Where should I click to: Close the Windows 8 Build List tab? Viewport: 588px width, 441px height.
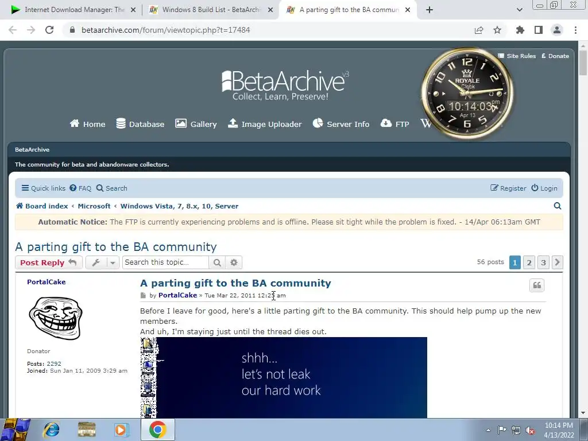coord(270,10)
